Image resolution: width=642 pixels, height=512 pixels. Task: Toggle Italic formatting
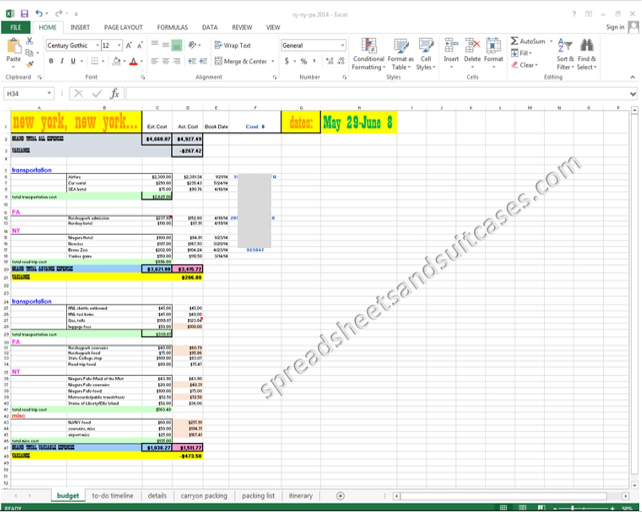[62, 61]
